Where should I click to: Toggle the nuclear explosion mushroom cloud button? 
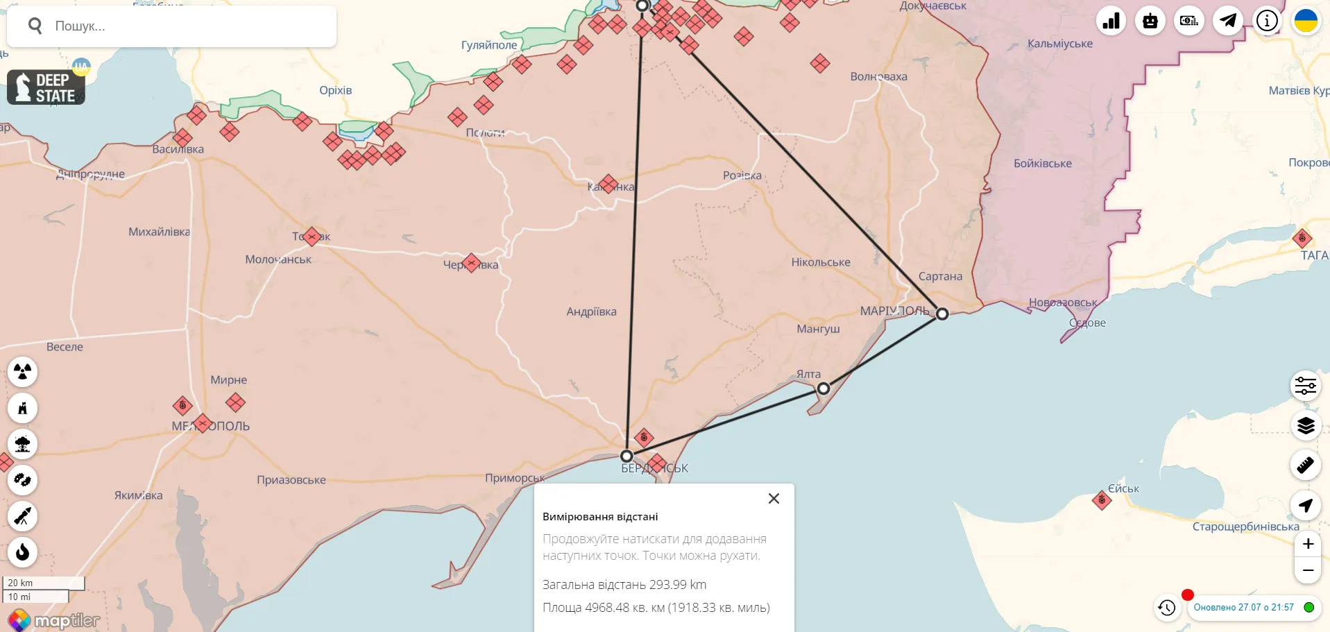[22, 445]
